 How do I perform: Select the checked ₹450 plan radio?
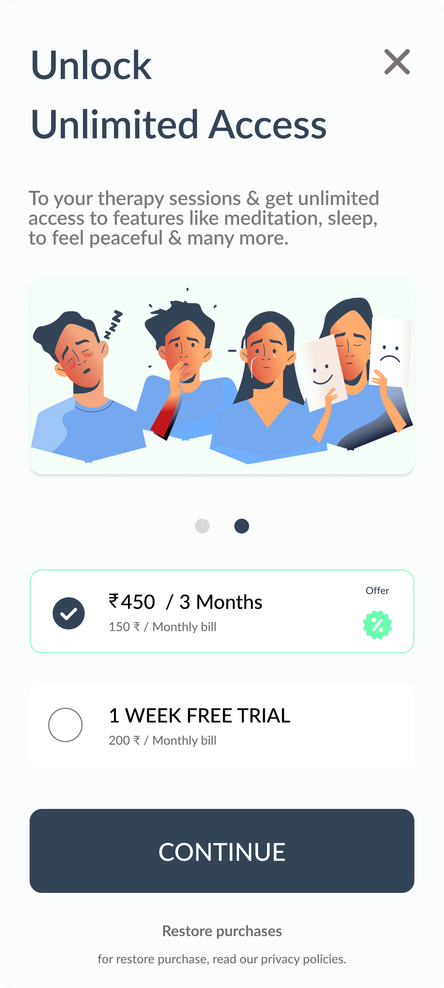68,613
